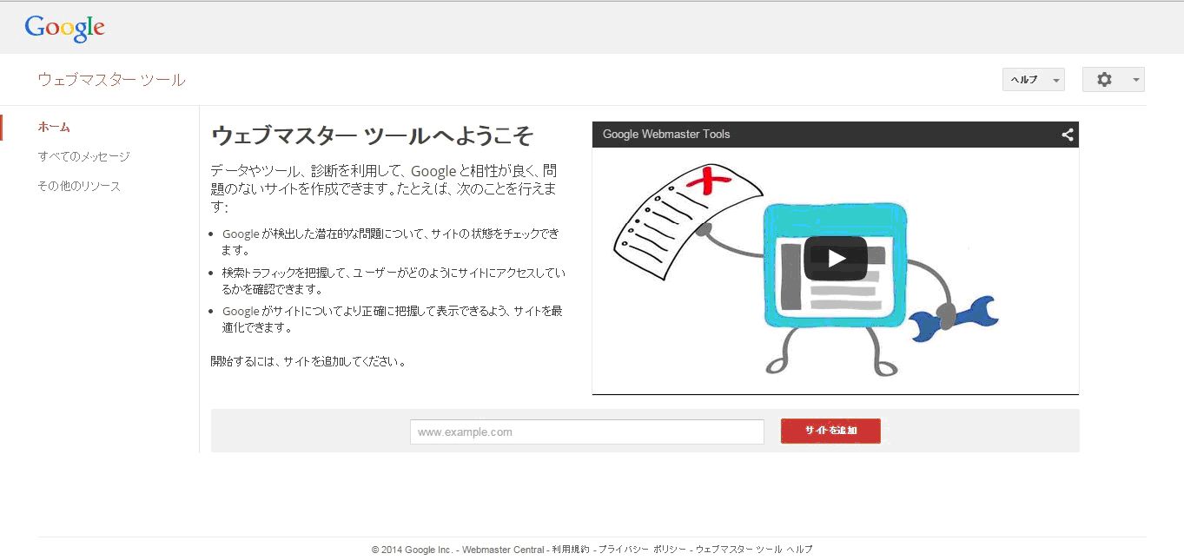Click the Google logo
The image size is (1184, 560).
(x=65, y=28)
